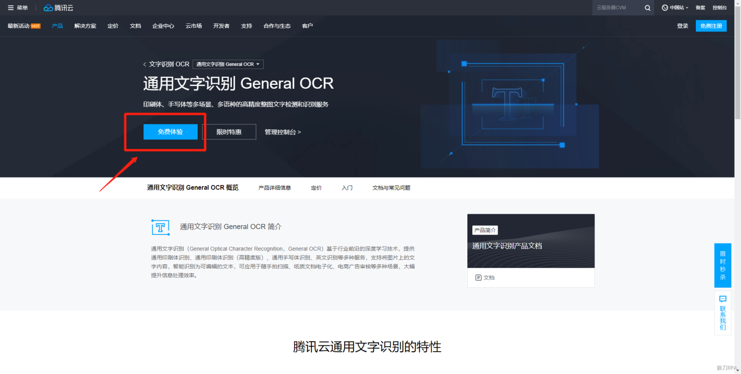Click the 通用文字识别 General OCR main heading
741x374 pixels.
238,83
